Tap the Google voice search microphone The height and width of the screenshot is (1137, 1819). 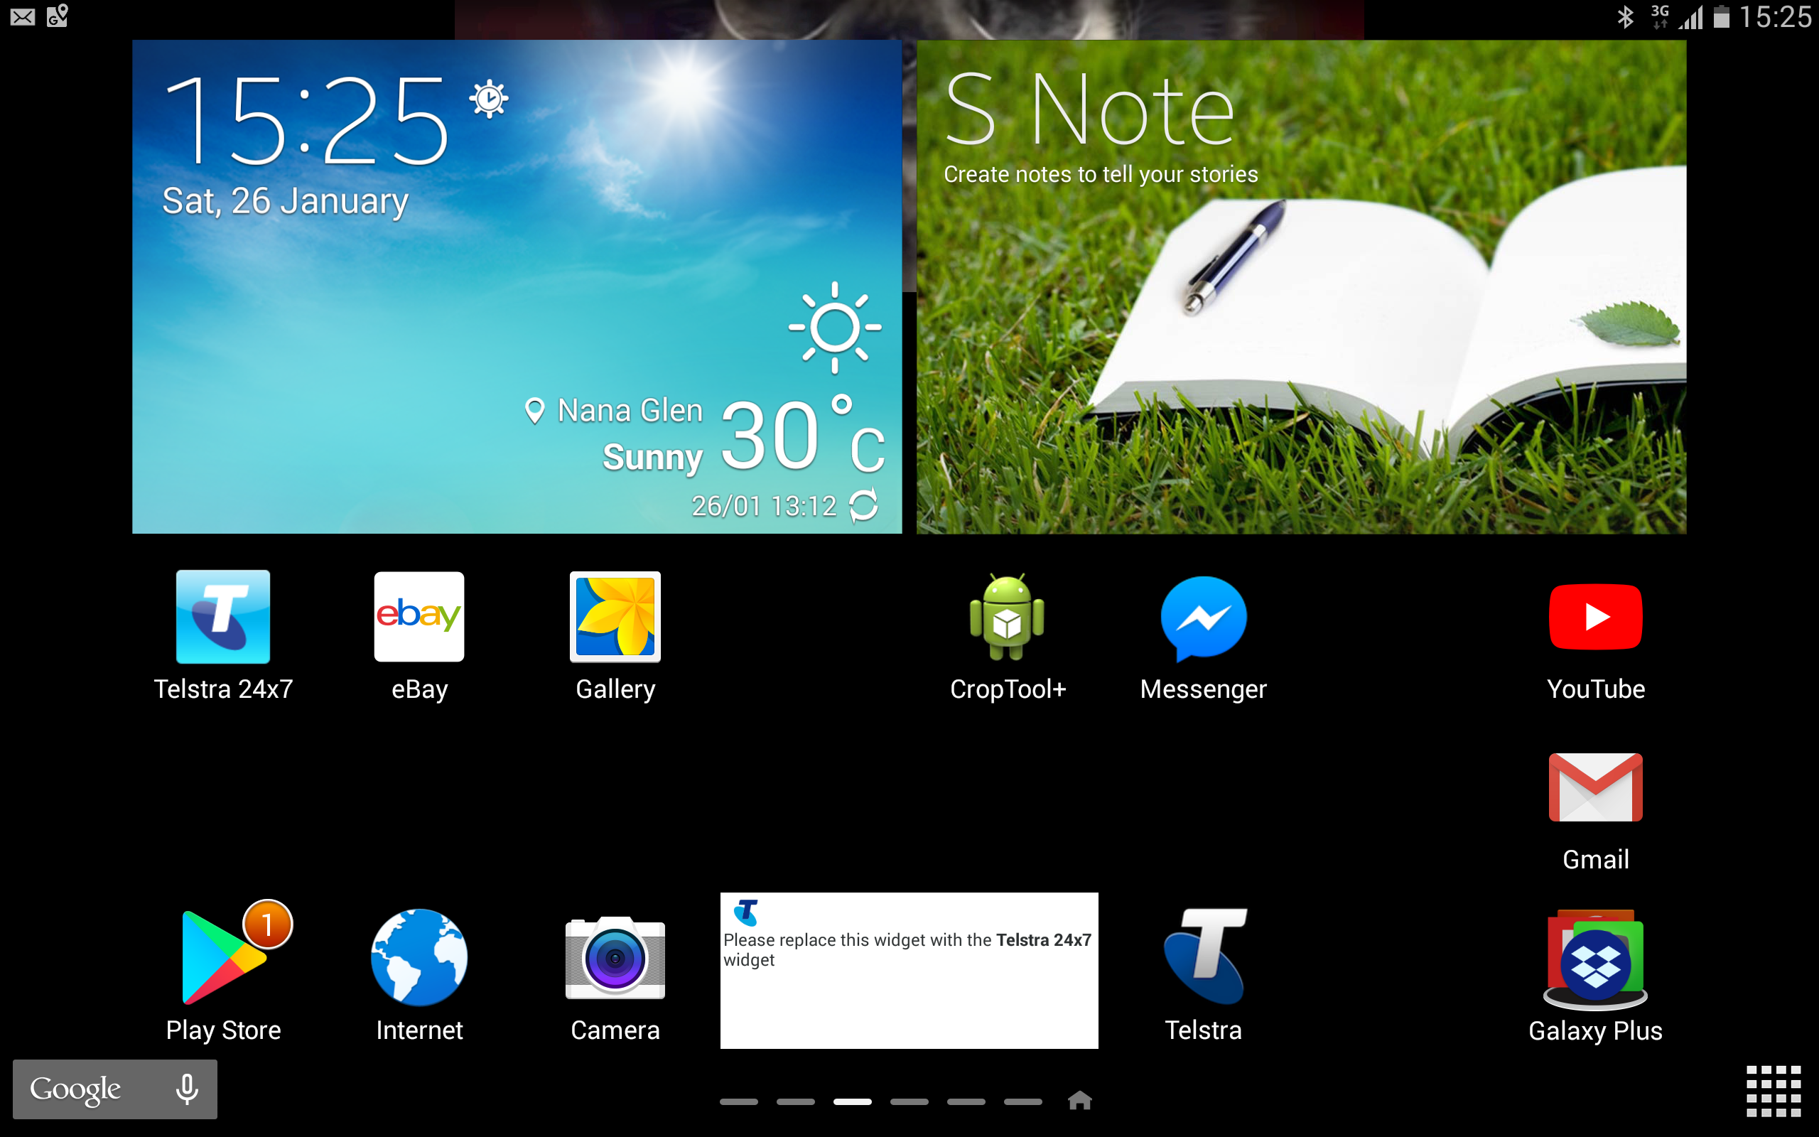pyautogui.click(x=187, y=1089)
